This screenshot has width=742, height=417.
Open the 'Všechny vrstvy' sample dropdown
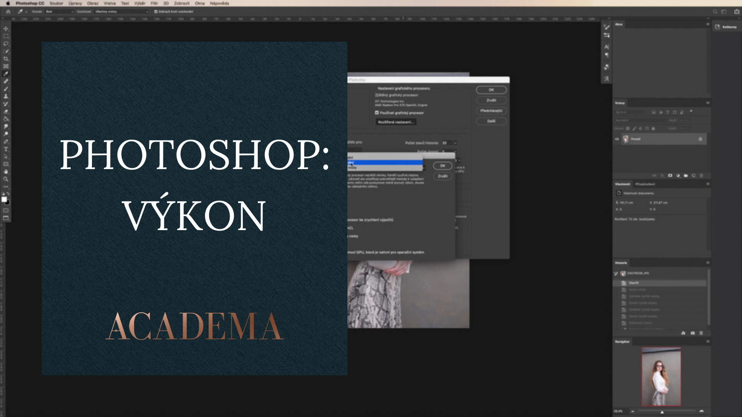point(121,12)
